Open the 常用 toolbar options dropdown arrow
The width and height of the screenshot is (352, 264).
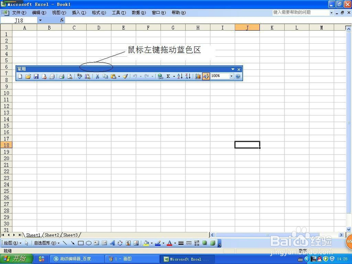click(233, 69)
